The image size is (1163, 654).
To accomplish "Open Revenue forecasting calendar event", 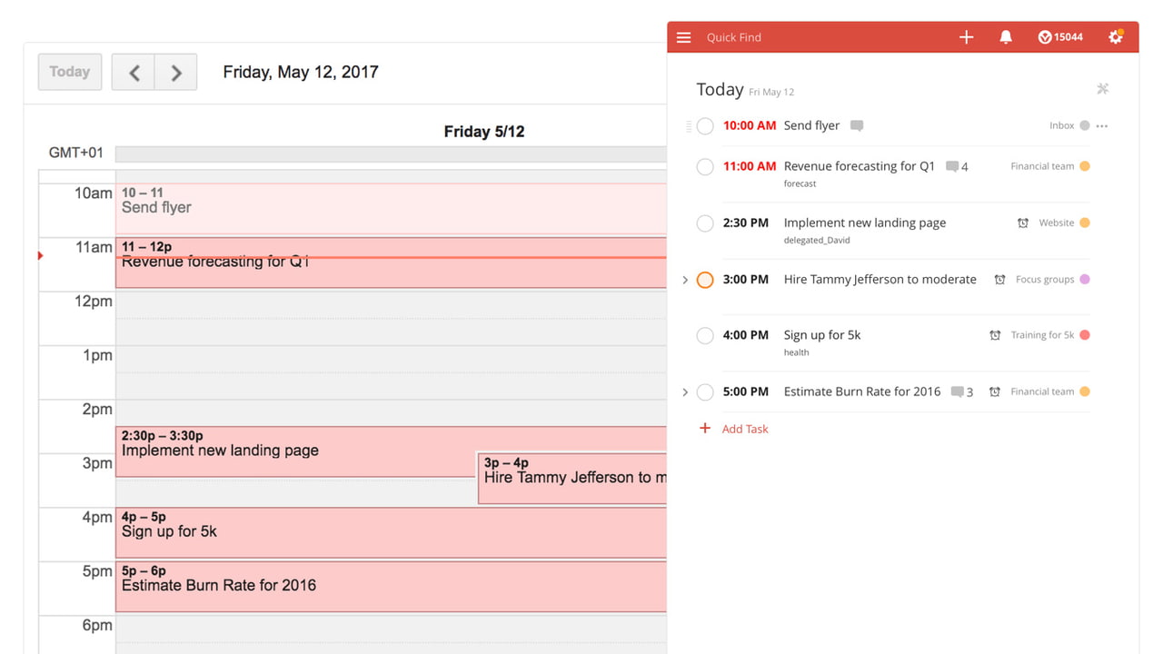I will click(391, 263).
